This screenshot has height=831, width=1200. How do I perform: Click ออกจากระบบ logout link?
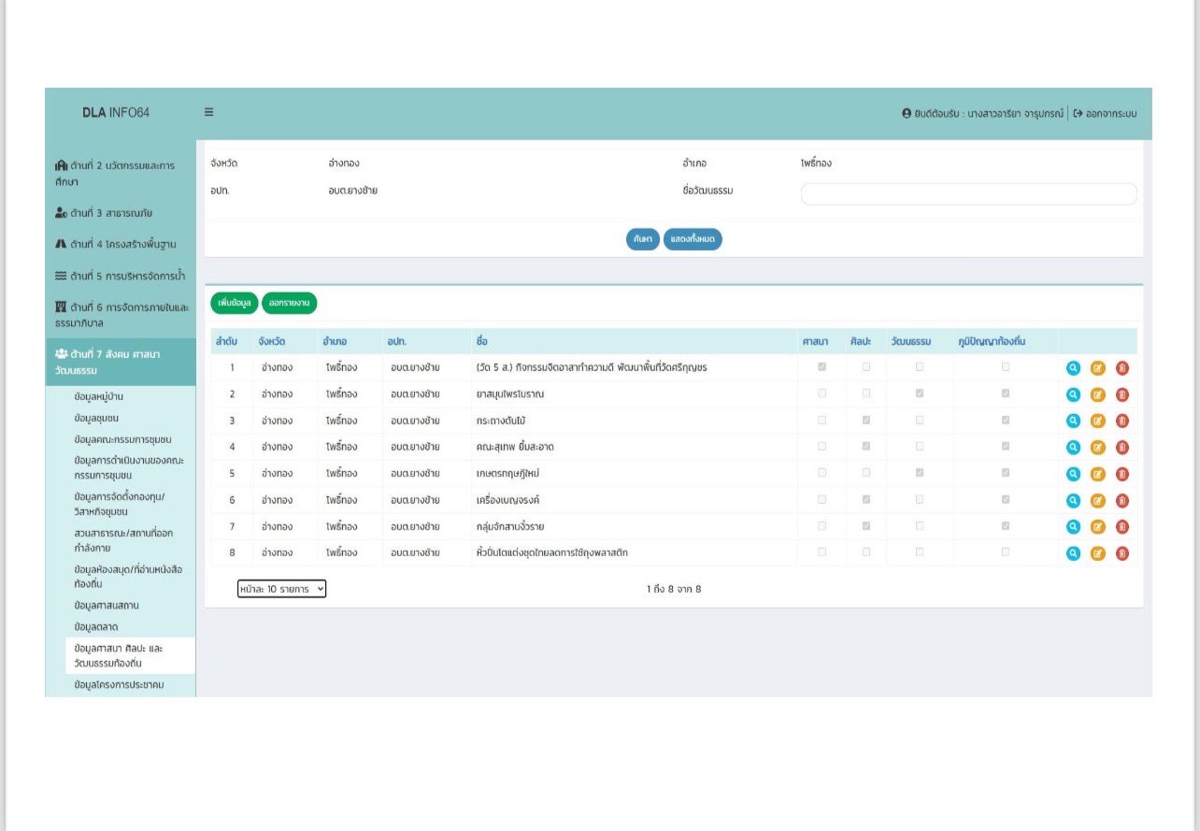pyautogui.click(x=1105, y=113)
